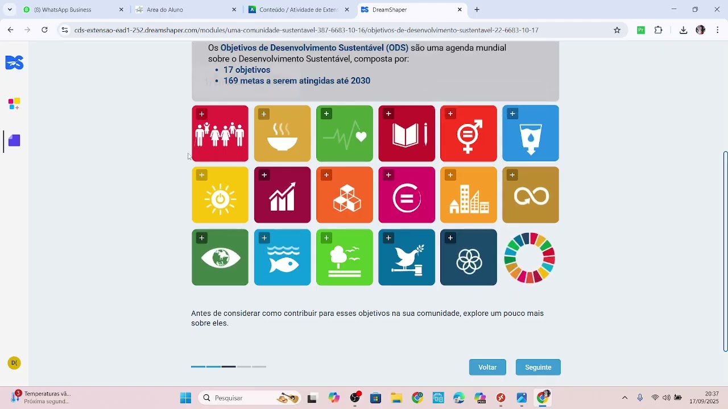Open the Economic Growth chart tile
Viewport: 728px width, 409px height.
click(x=282, y=195)
